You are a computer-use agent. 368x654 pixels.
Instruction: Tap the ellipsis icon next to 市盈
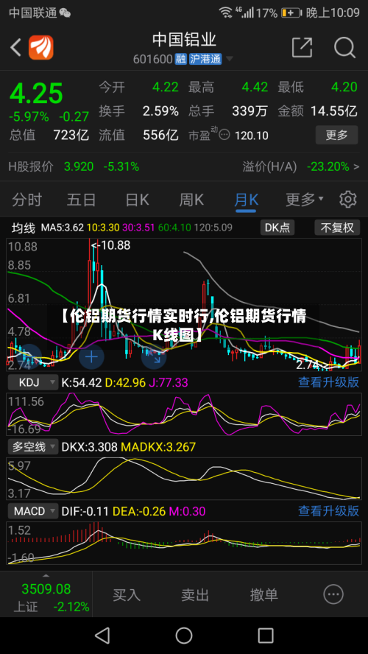coord(224,135)
